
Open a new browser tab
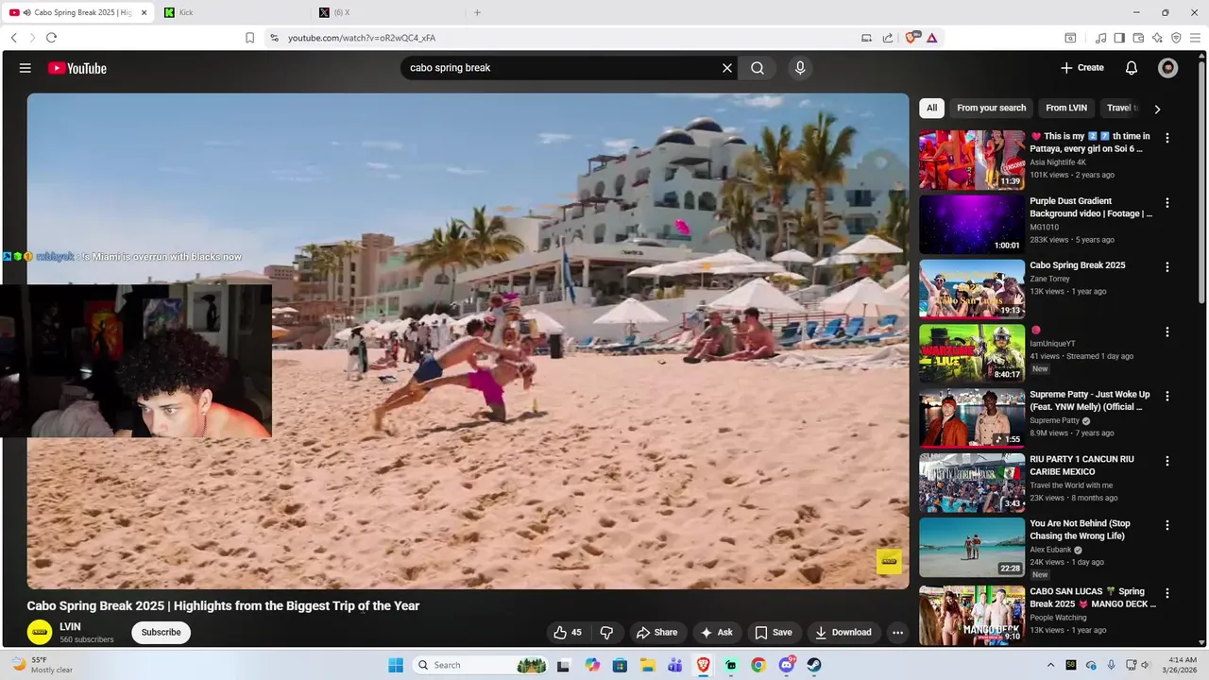point(477,12)
